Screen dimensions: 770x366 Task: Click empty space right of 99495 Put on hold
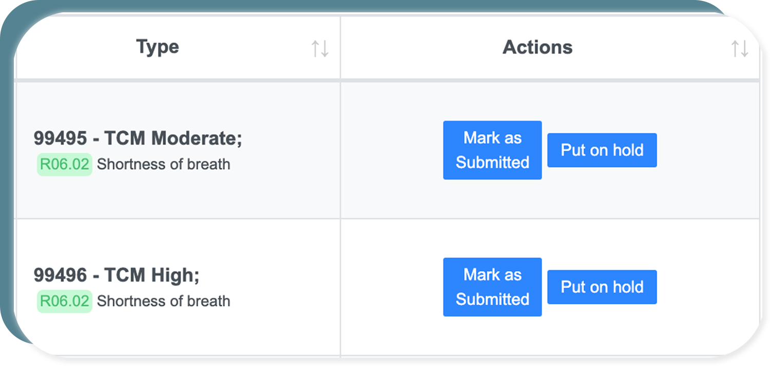coord(708,150)
